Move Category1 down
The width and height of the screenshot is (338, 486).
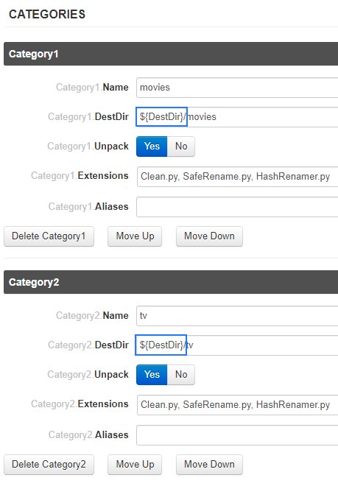pyautogui.click(x=209, y=236)
